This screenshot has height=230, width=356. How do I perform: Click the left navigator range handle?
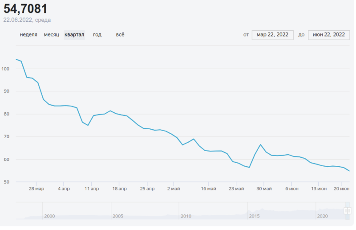coord(346,210)
